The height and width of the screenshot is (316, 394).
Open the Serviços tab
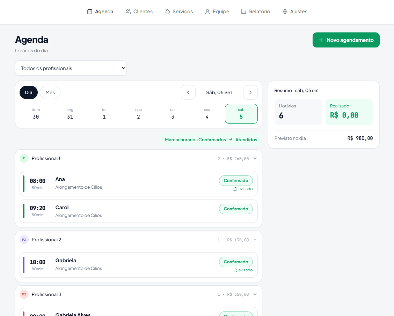click(178, 12)
